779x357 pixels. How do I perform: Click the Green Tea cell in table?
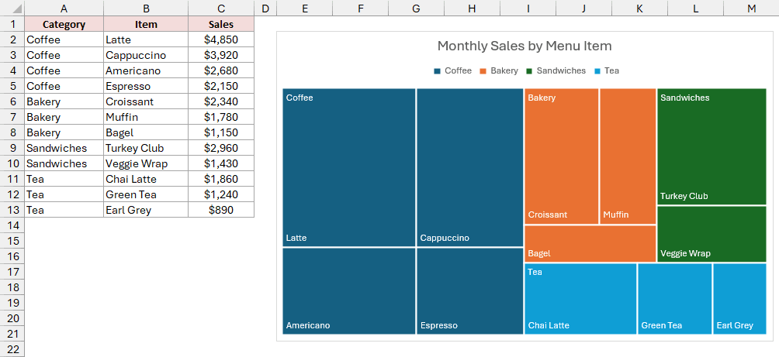click(x=146, y=194)
